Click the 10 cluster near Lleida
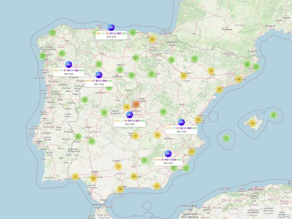This screenshot has width=292, height=219. coord(211,71)
